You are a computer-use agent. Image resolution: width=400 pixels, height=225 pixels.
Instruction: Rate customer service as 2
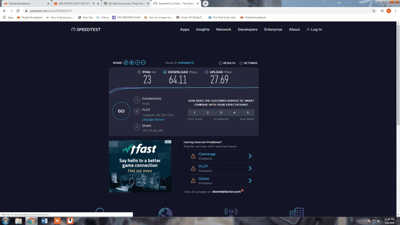[x=208, y=112]
